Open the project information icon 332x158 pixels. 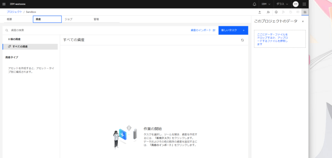[276, 12]
